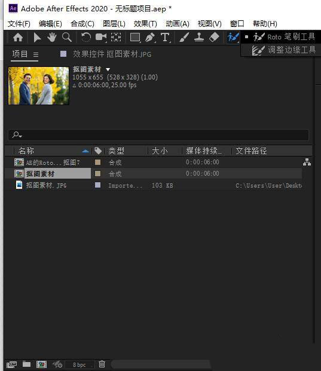The width and height of the screenshot is (321, 371).
Task: Open the 效果(T) menu
Action: [x=145, y=24]
